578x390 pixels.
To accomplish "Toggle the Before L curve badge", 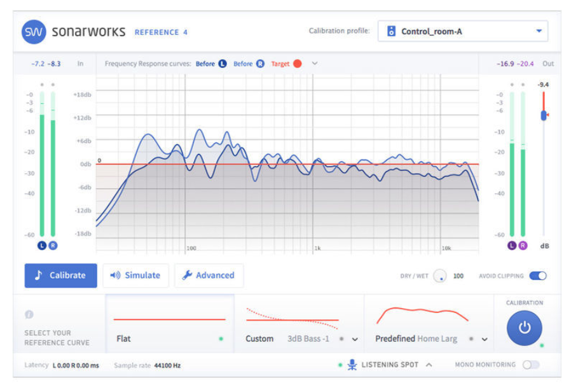I will [x=223, y=64].
